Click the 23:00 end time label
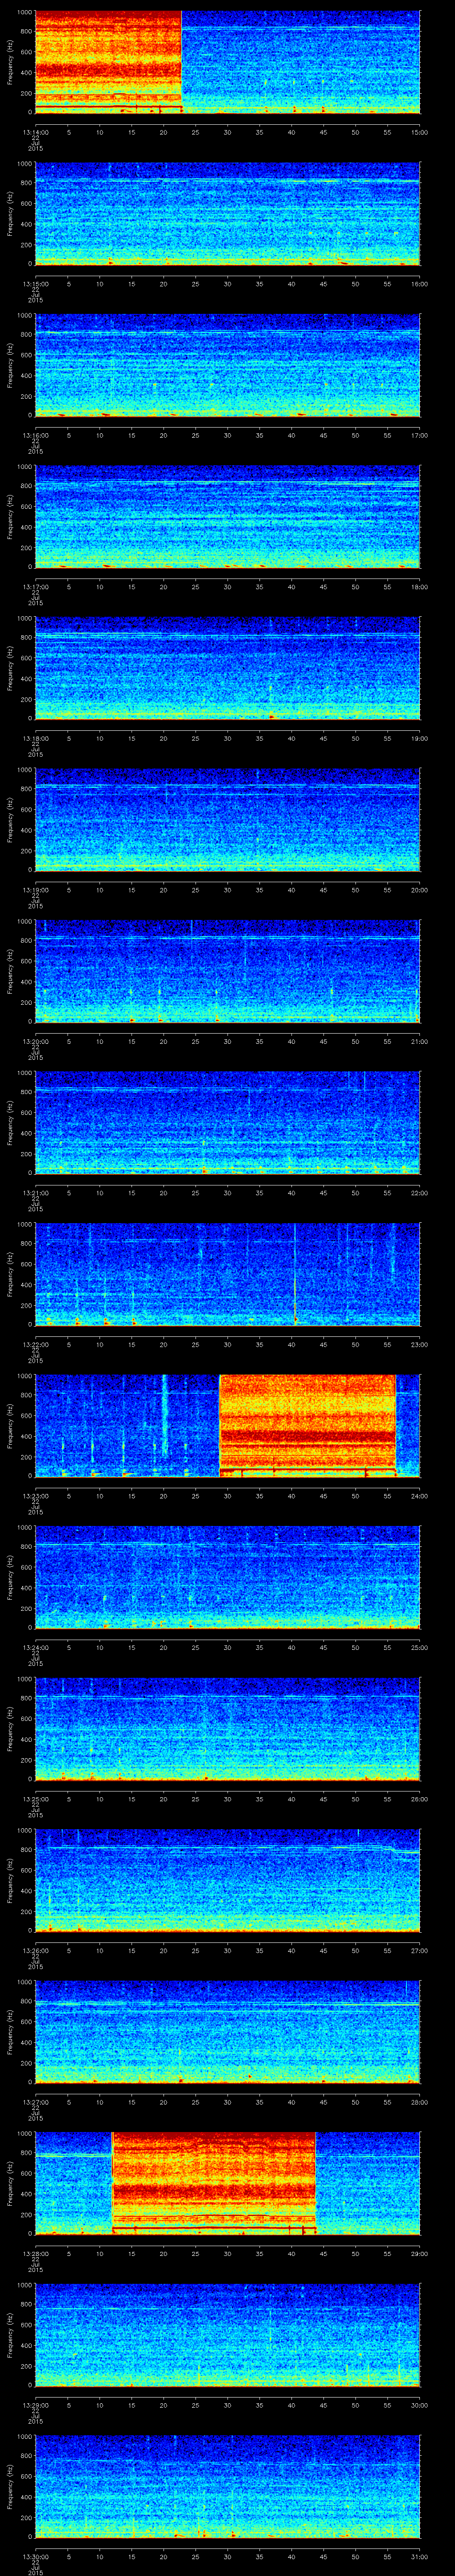The width and height of the screenshot is (455, 2576). pos(419,1344)
